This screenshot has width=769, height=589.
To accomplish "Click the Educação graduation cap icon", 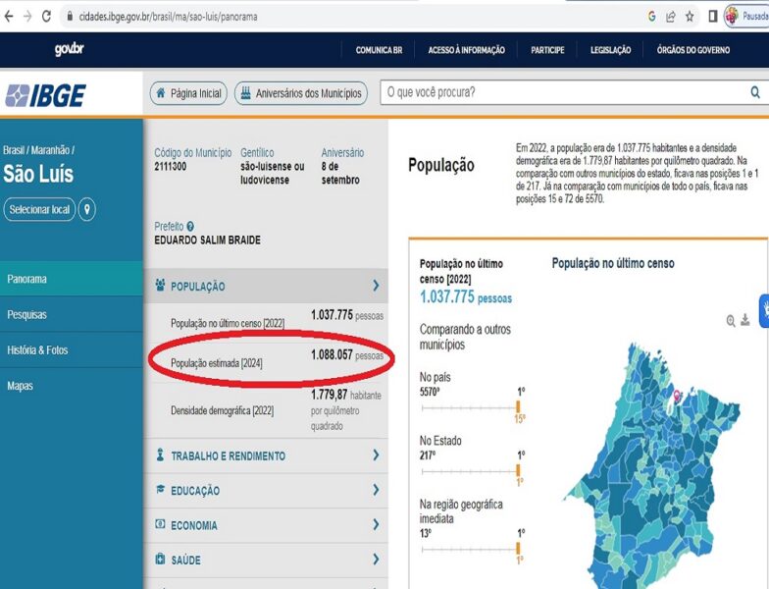I will click(x=160, y=489).
